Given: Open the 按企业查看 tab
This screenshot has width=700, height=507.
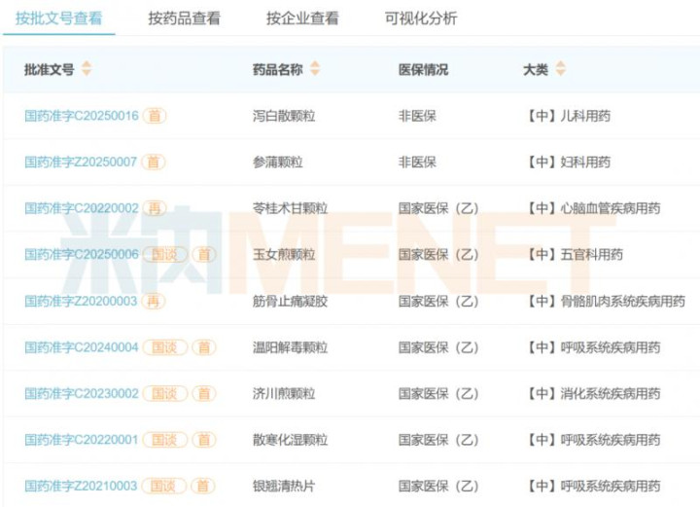Looking at the screenshot, I should (x=302, y=18).
